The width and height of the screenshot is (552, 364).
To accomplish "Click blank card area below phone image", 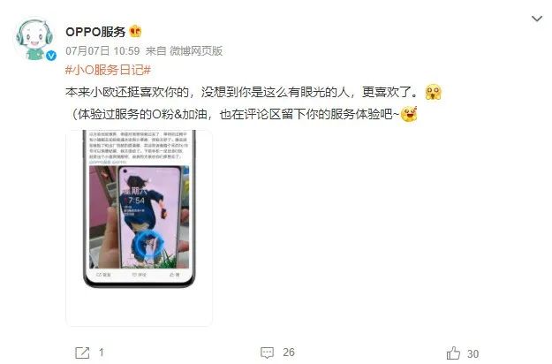I will tap(139, 307).
